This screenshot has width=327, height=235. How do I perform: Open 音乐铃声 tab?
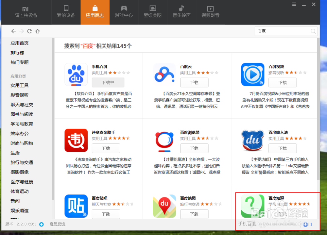pos(181,12)
